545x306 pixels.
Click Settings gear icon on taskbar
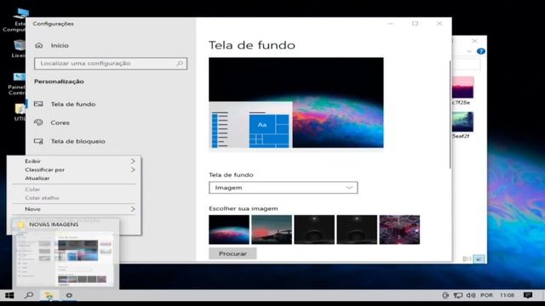click(69, 295)
